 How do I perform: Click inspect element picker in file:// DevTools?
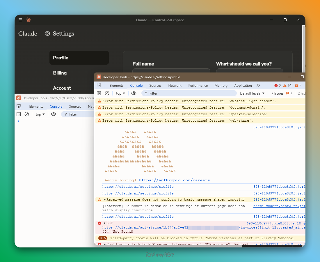(19, 107)
